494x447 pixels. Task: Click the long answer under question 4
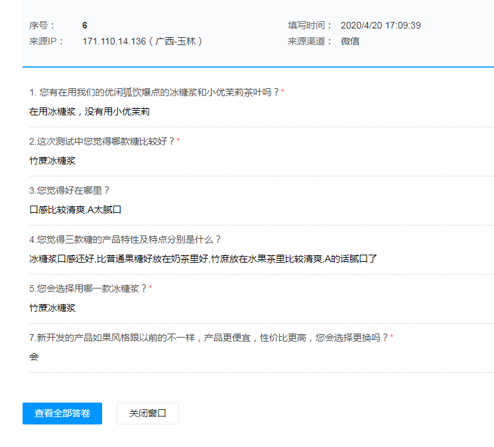(x=203, y=259)
